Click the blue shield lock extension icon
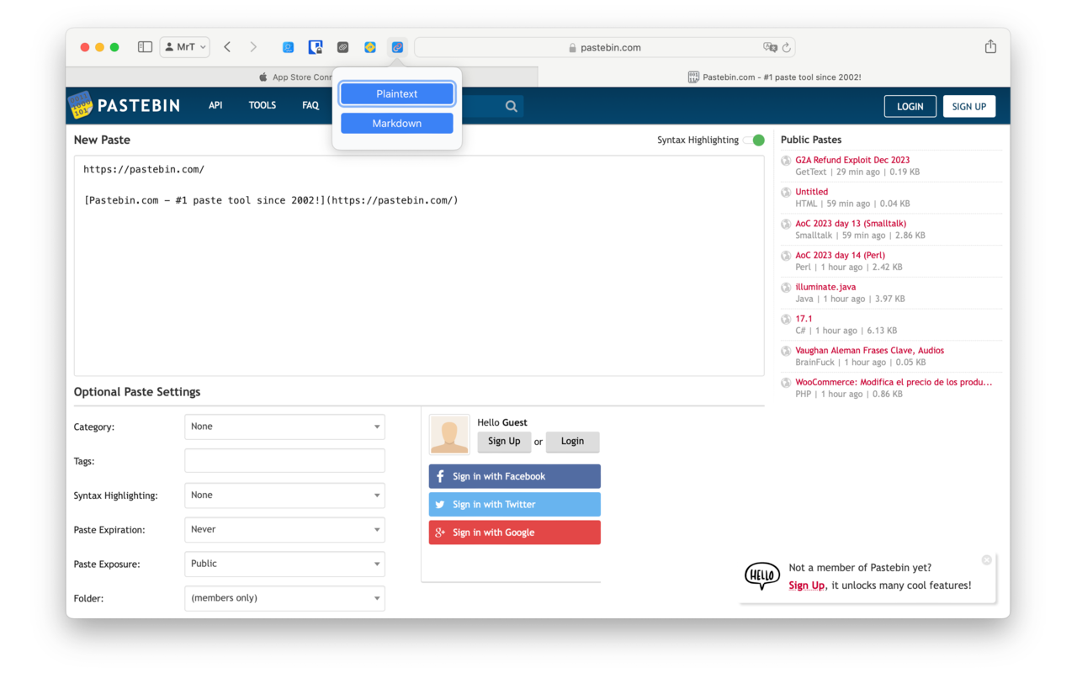 (x=316, y=47)
